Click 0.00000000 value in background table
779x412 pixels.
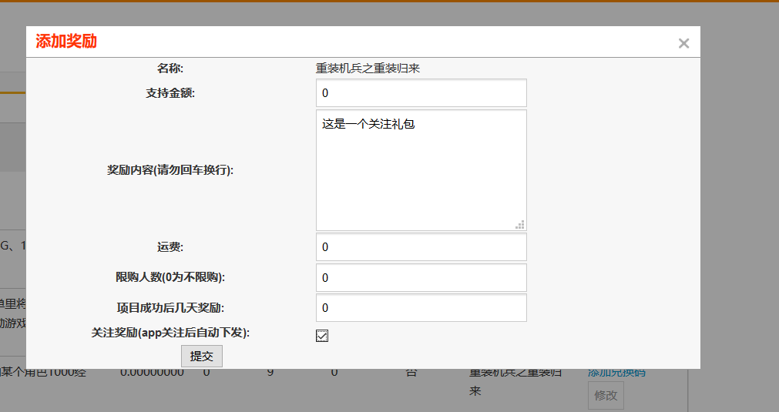pyautogui.click(x=152, y=372)
